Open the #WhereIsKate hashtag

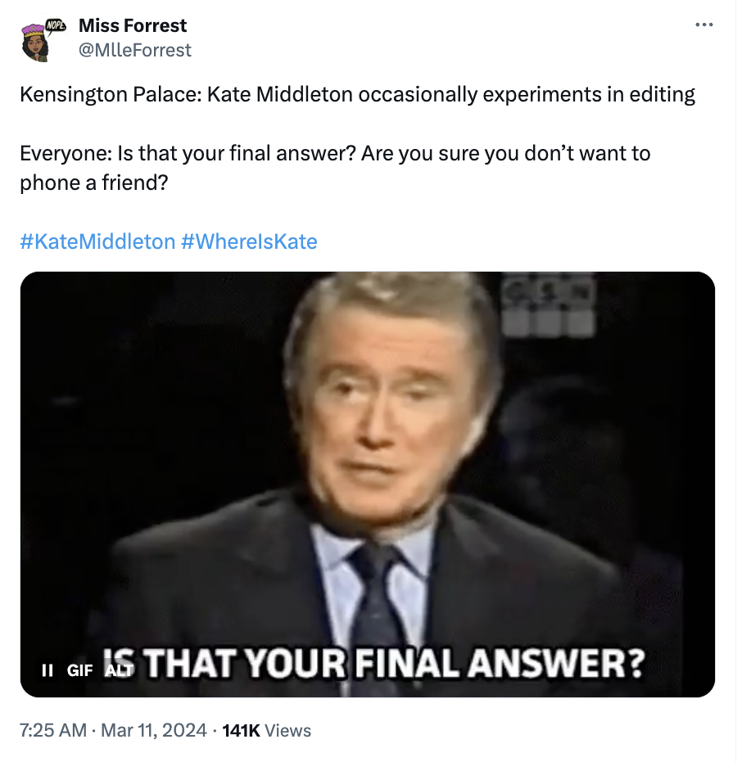click(249, 241)
